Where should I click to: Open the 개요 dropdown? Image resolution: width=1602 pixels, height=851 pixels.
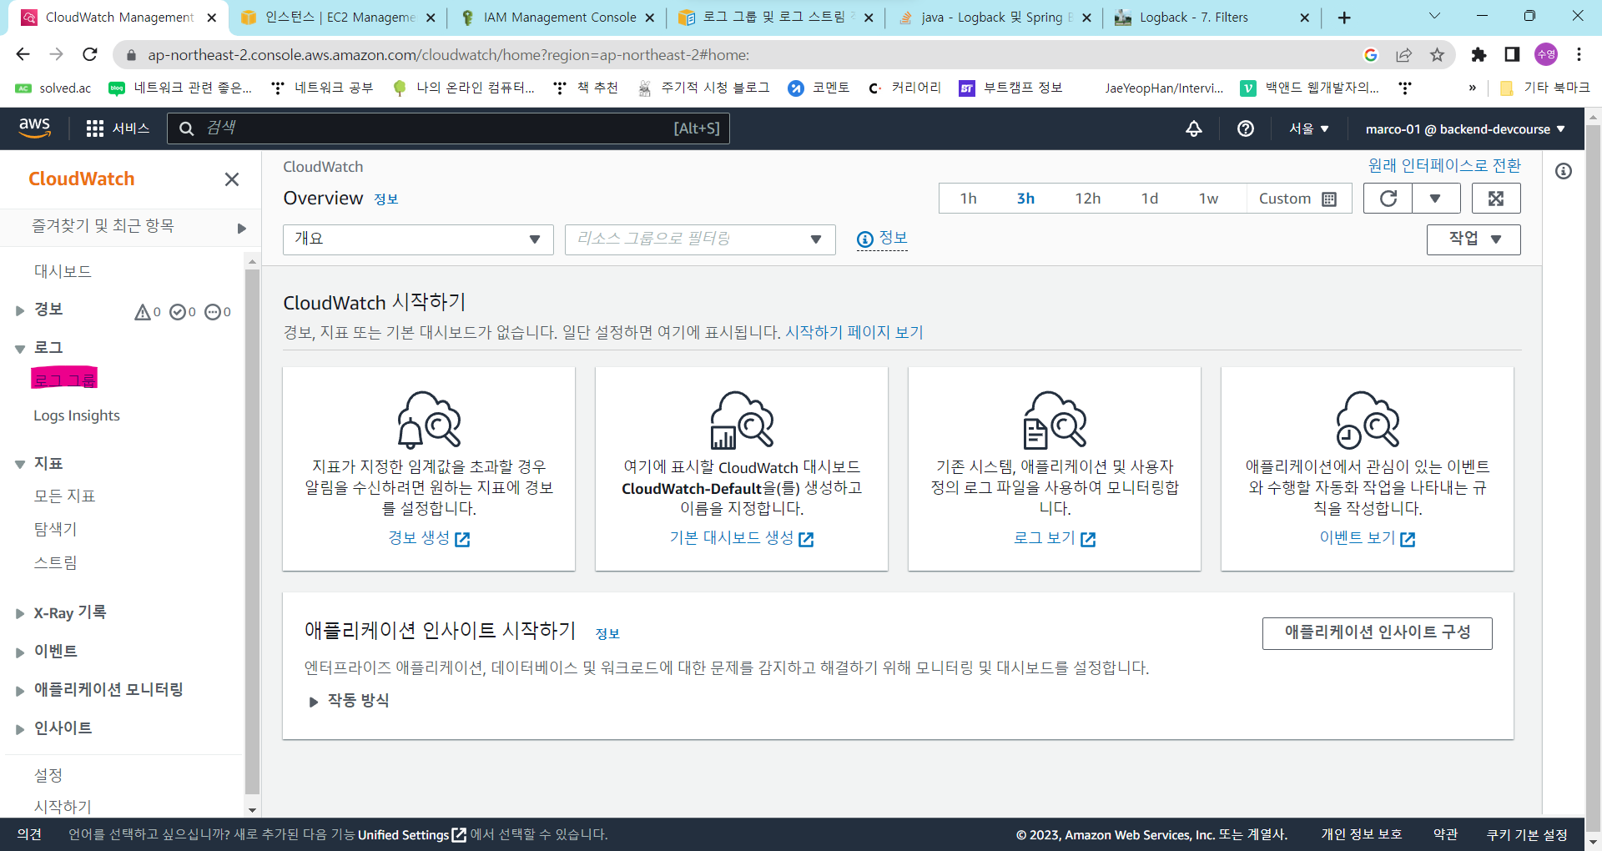pyautogui.click(x=418, y=239)
